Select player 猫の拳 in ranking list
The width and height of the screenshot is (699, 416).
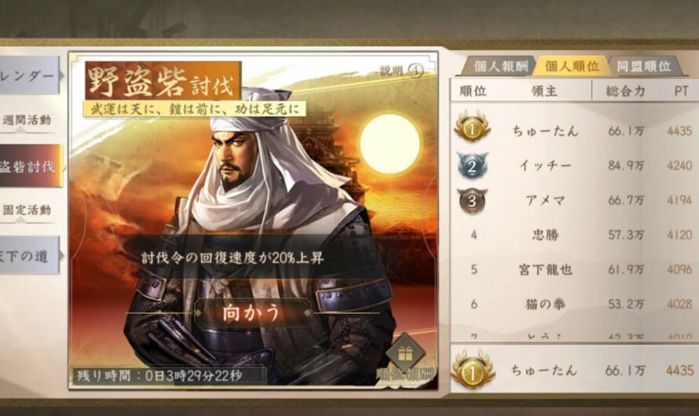click(545, 305)
